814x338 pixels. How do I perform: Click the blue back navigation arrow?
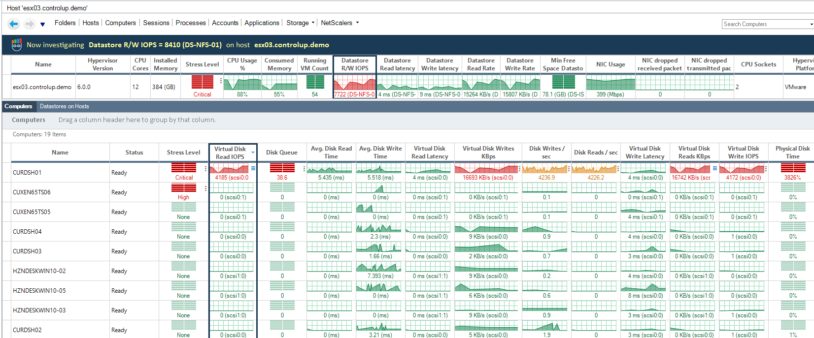tap(14, 24)
